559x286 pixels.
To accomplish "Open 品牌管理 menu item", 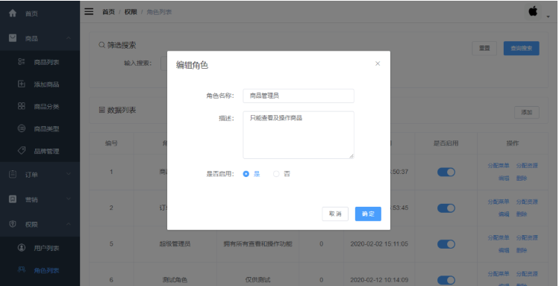I will pyautogui.click(x=40, y=151).
